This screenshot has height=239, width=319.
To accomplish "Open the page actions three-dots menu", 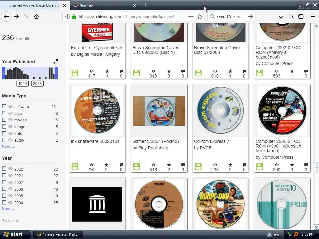I will pos(191,16).
